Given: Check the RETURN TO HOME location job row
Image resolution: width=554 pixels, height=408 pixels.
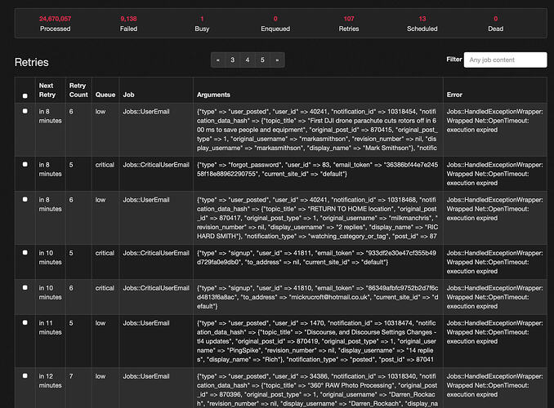Looking at the screenshot, I should tap(25, 199).
